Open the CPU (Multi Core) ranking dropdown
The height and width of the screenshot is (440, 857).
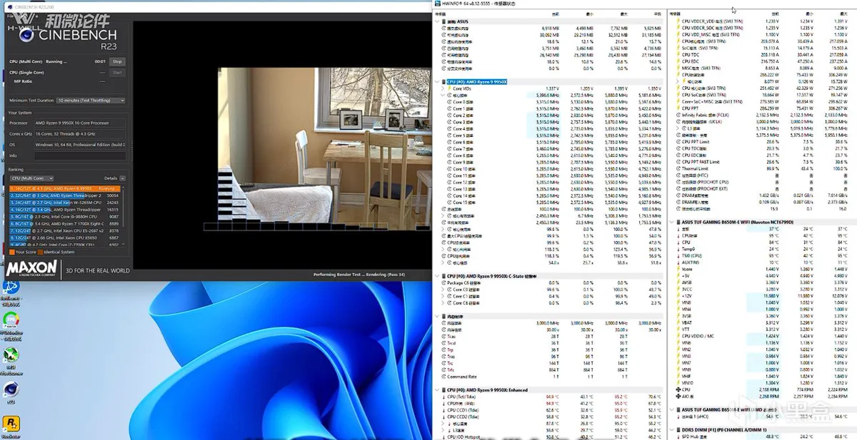point(31,178)
